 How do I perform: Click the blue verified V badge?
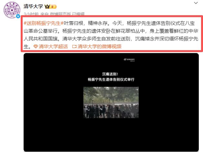coord(18,16)
